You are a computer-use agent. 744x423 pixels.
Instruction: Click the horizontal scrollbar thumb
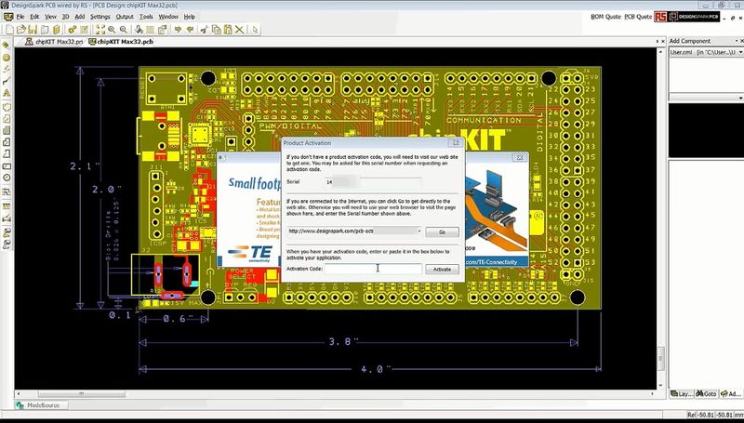tap(82, 393)
